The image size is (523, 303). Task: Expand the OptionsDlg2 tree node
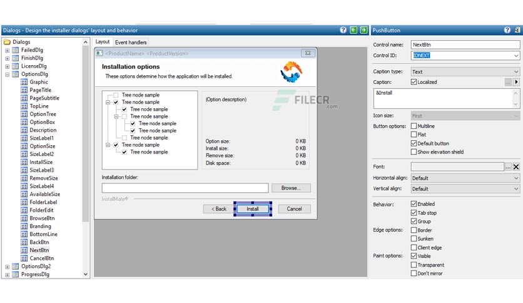7,267
